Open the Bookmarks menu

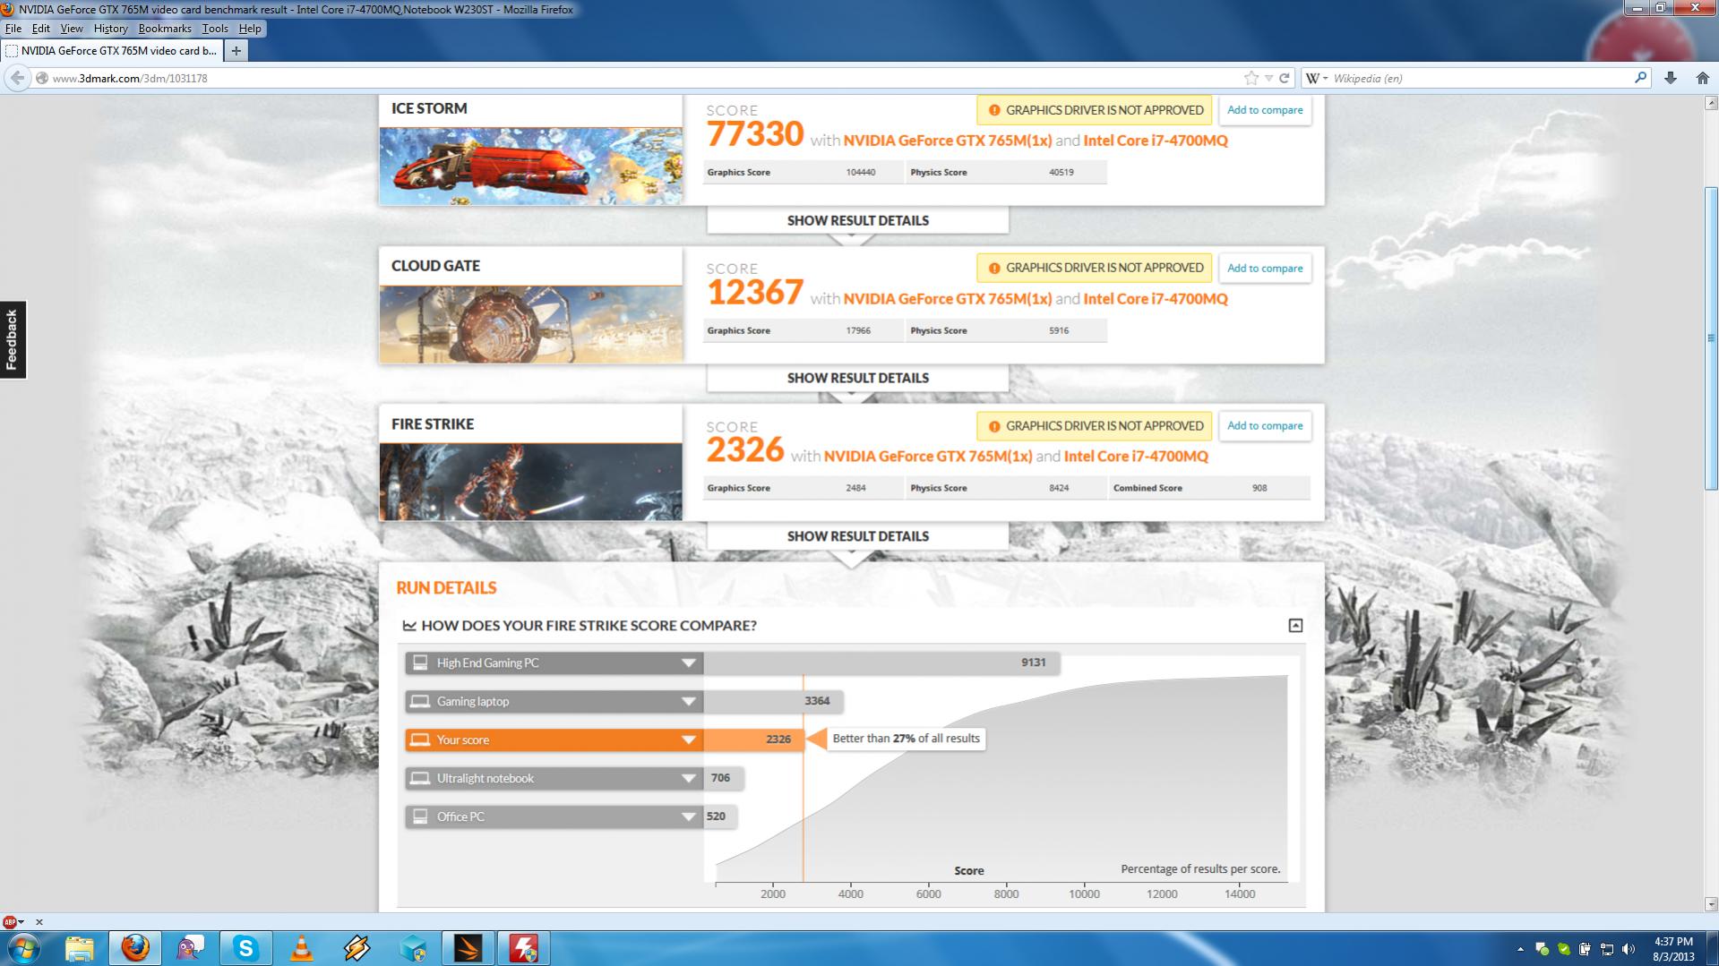click(x=165, y=29)
